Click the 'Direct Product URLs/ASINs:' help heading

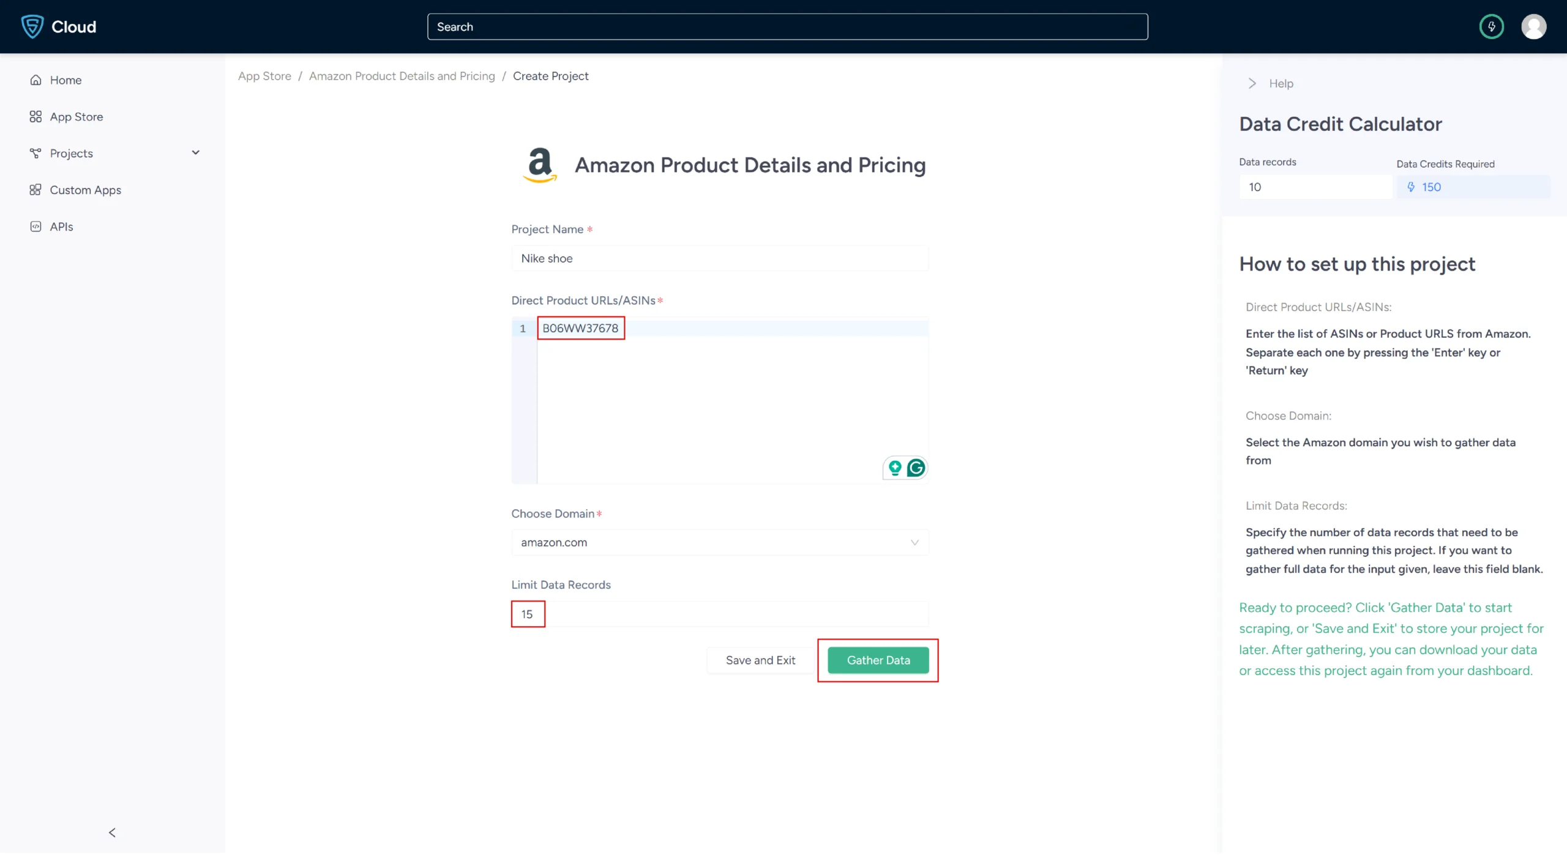click(1318, 307)
